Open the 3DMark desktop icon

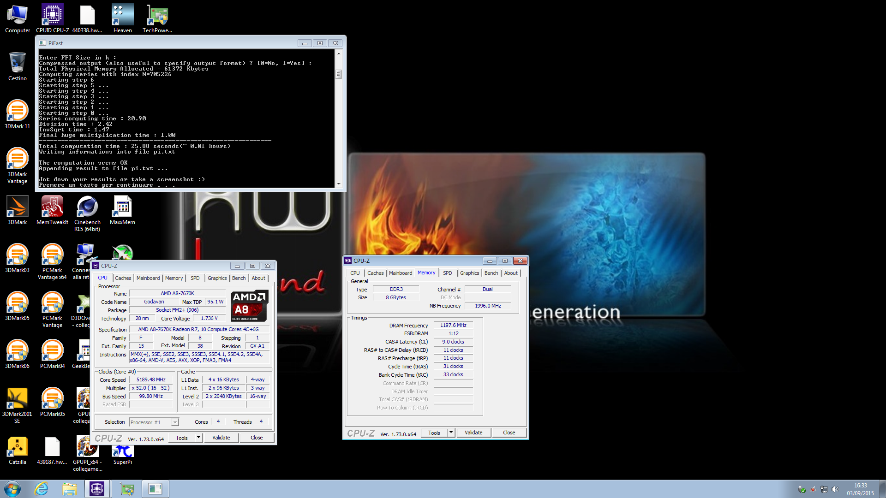click(18, 211)
